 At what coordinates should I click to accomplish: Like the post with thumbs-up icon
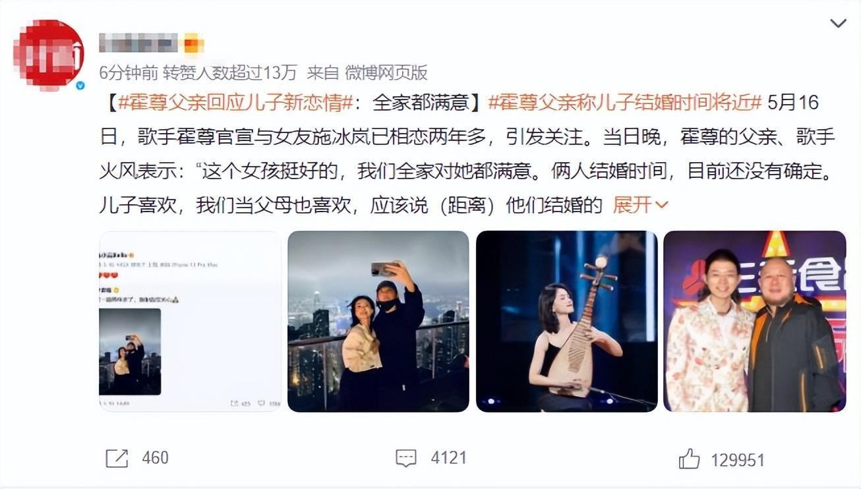tap(689, 459)
